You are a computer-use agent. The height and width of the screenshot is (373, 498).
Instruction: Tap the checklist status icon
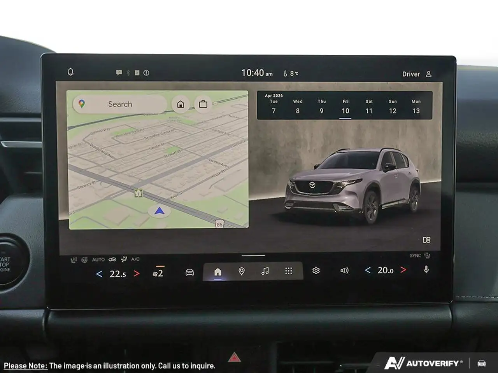click(137, 73)
